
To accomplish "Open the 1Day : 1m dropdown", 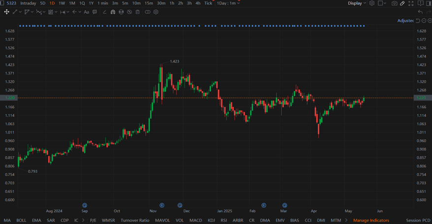I will pyautogui.click(x=228, y=3).
